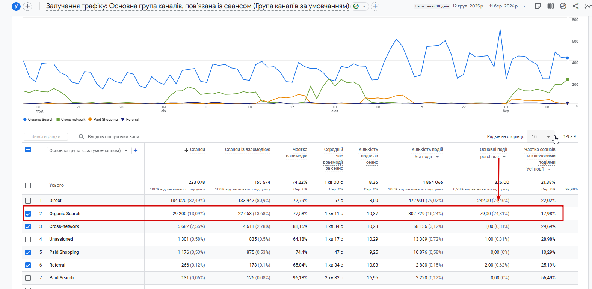The width and height of the screenshot is (592, 289).
Task: Click the report status check badge dropdown
Action: pyautogui.click(x=359, y=6)
